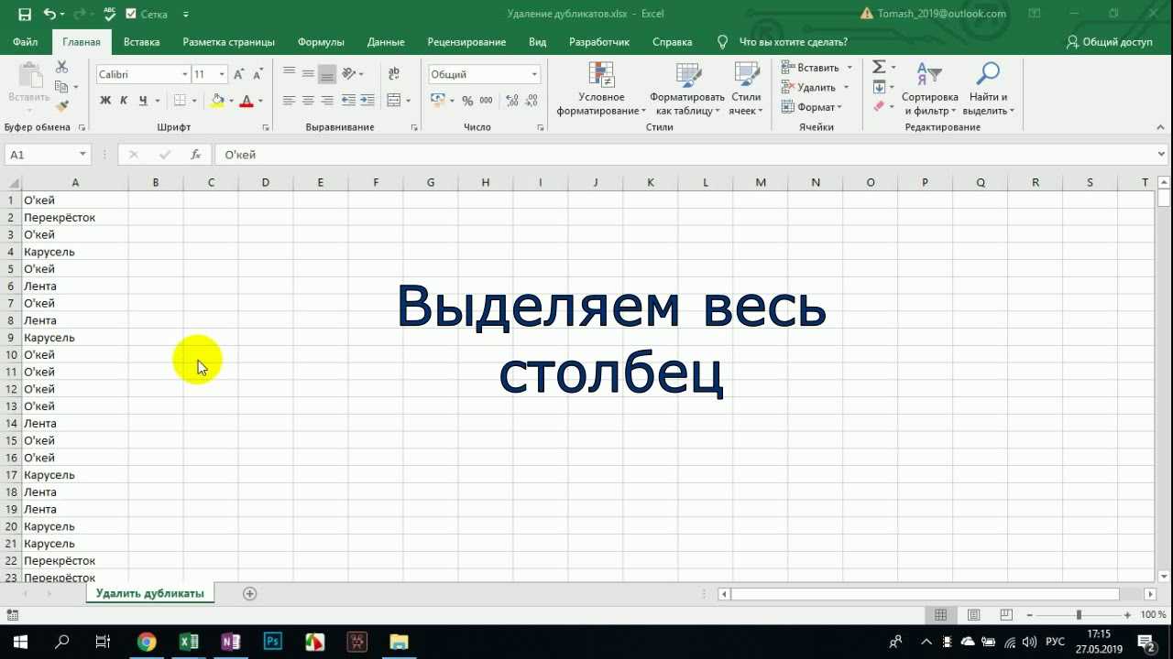Add new sheet with plus button
This screenshot has height=659, width=1173.
[x=249, y=594]
